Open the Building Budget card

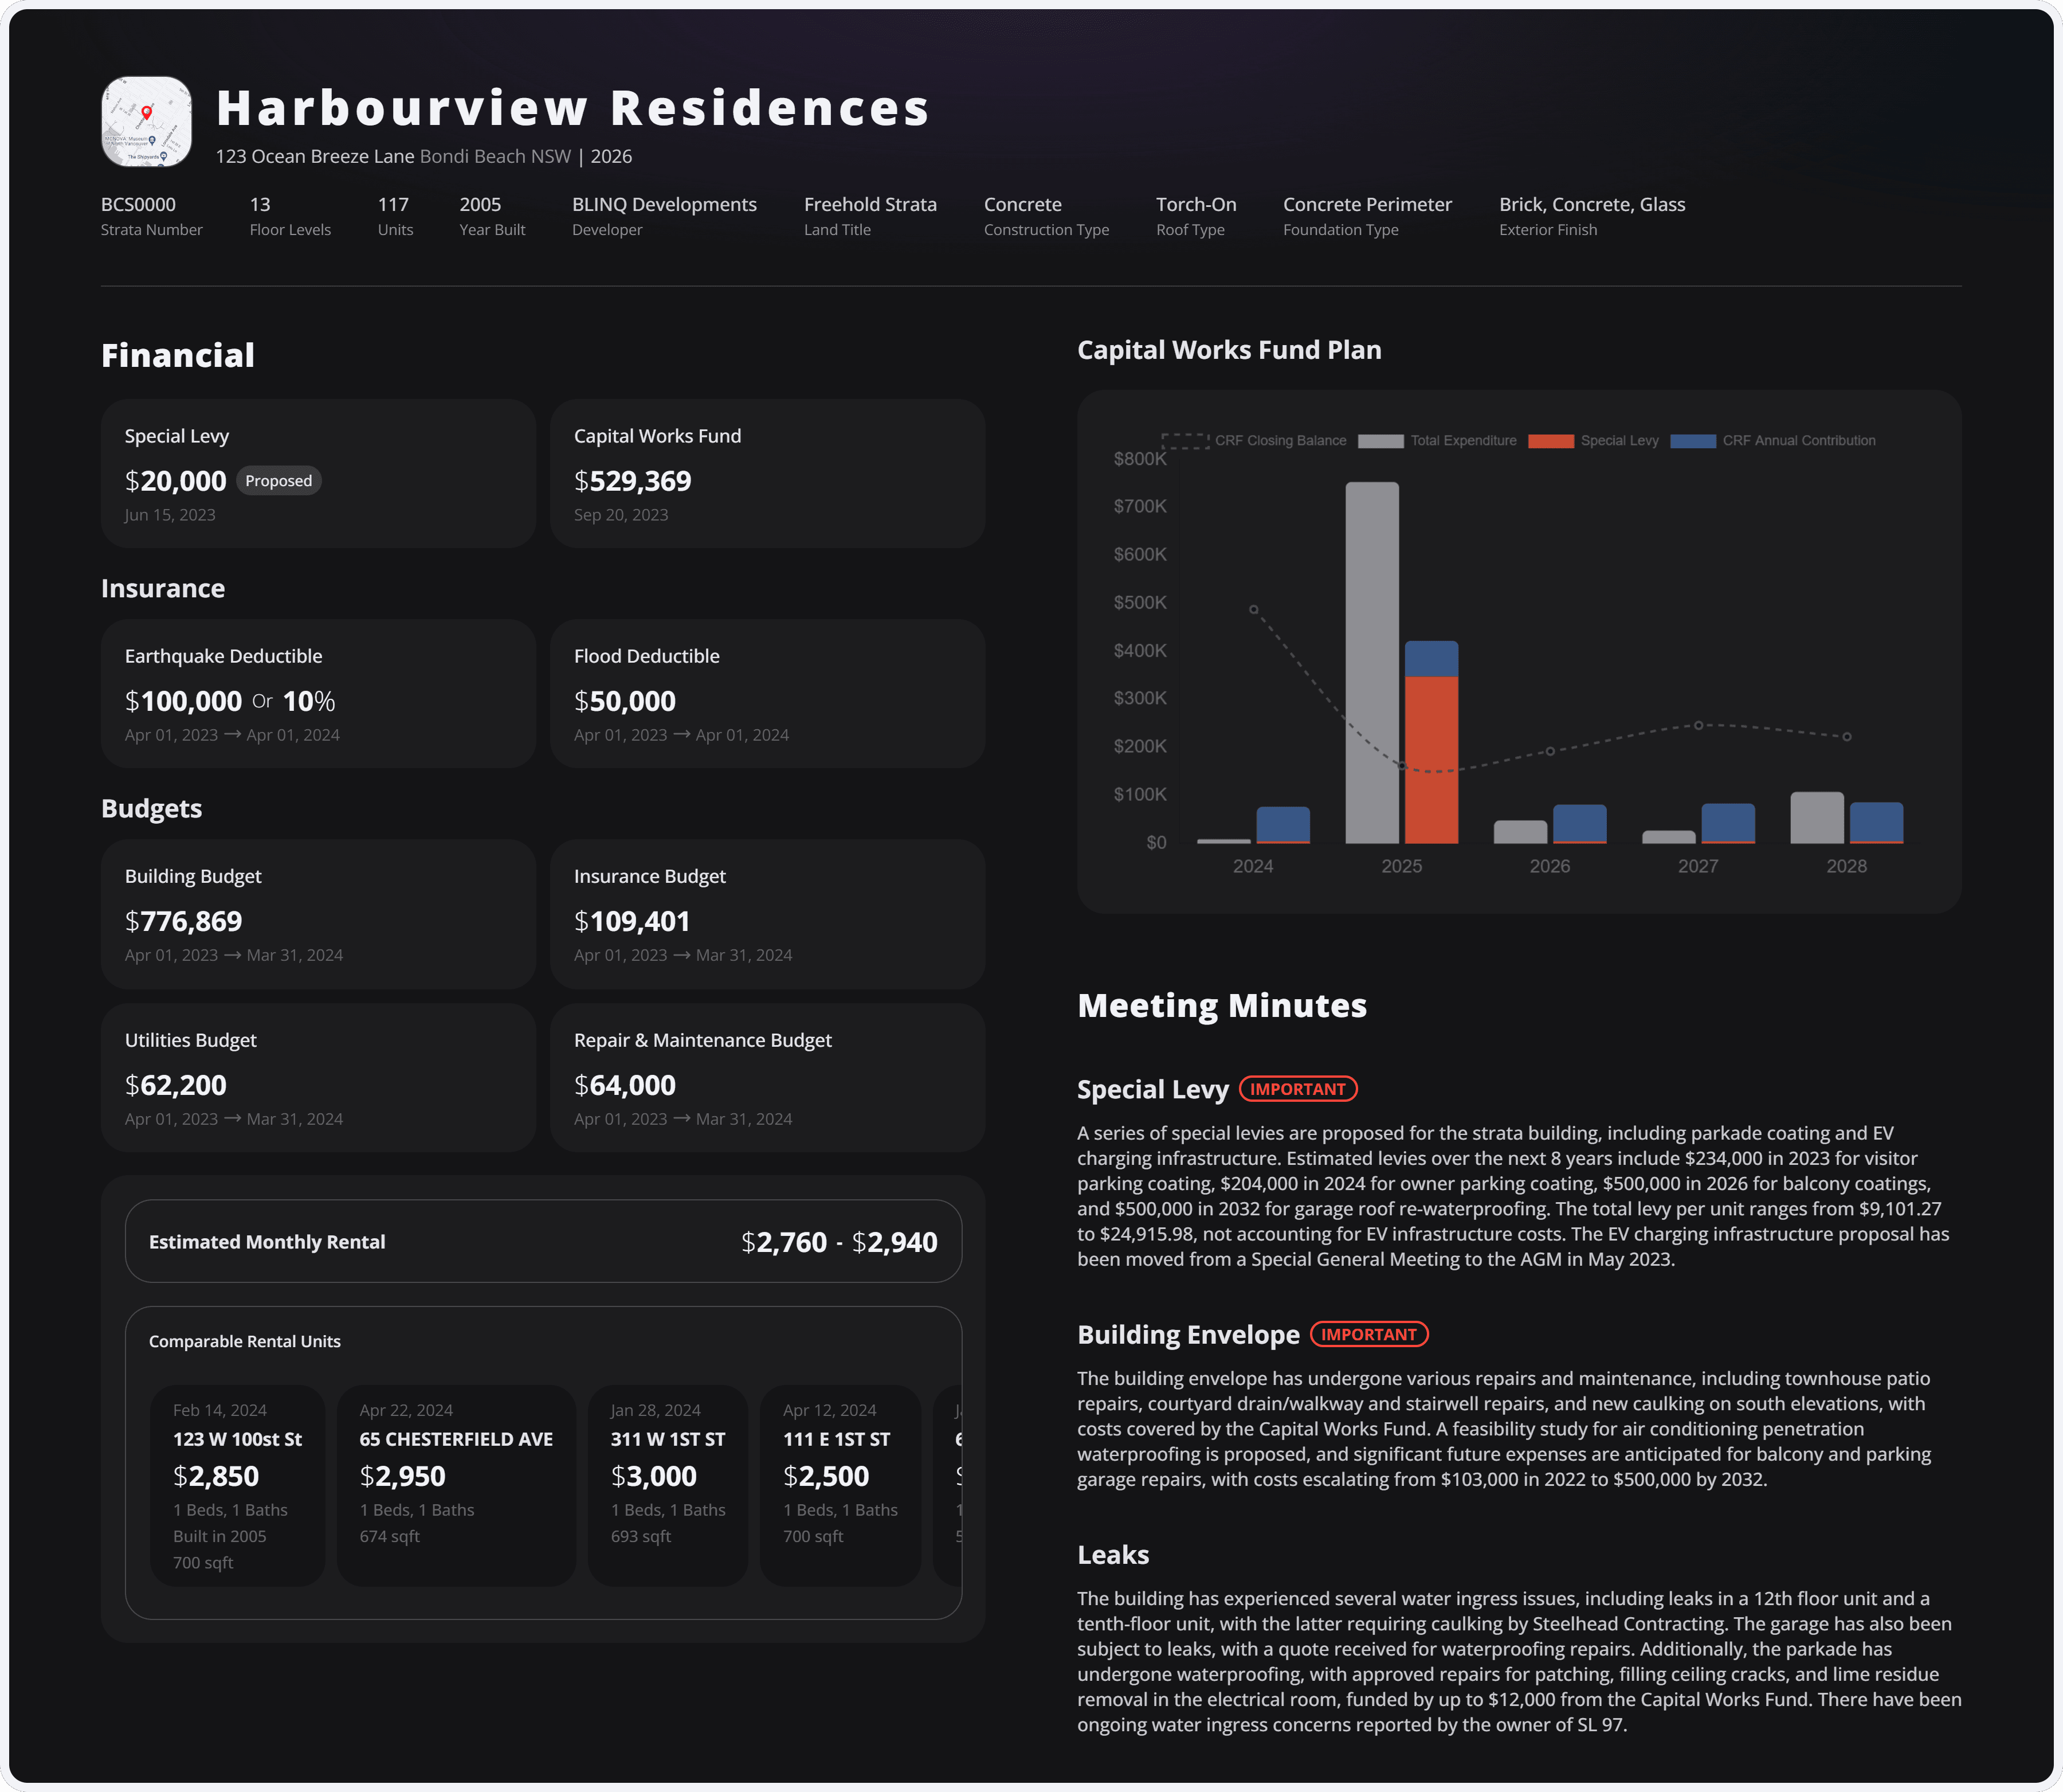[x=318, y=913]
